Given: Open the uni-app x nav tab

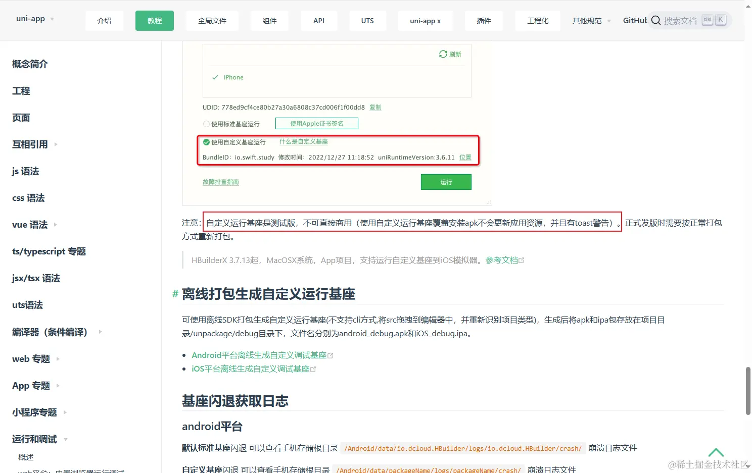Looking at the screenshot, I should tap(425, 21).
